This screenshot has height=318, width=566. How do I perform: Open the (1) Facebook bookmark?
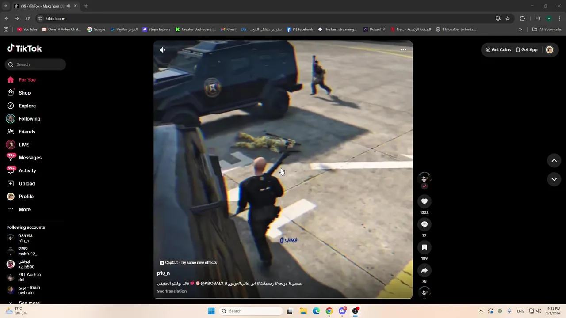(300, 30)
